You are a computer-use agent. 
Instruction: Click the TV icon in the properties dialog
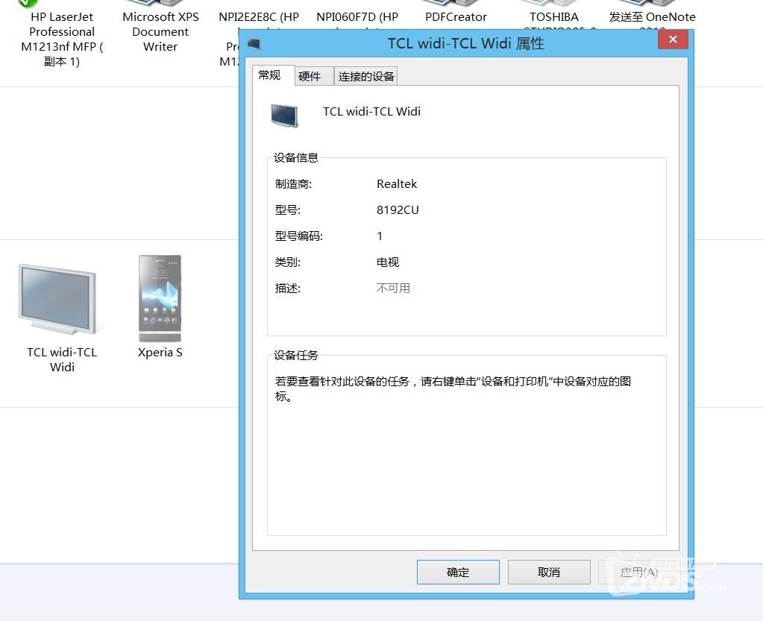(284, 116)
